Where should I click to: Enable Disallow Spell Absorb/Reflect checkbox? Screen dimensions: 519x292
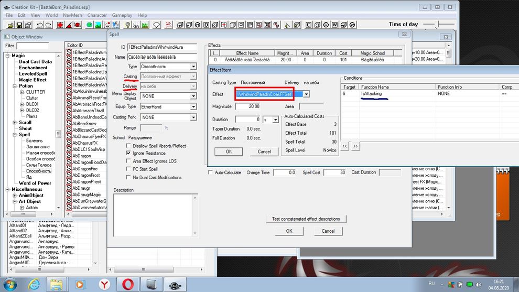129,146
